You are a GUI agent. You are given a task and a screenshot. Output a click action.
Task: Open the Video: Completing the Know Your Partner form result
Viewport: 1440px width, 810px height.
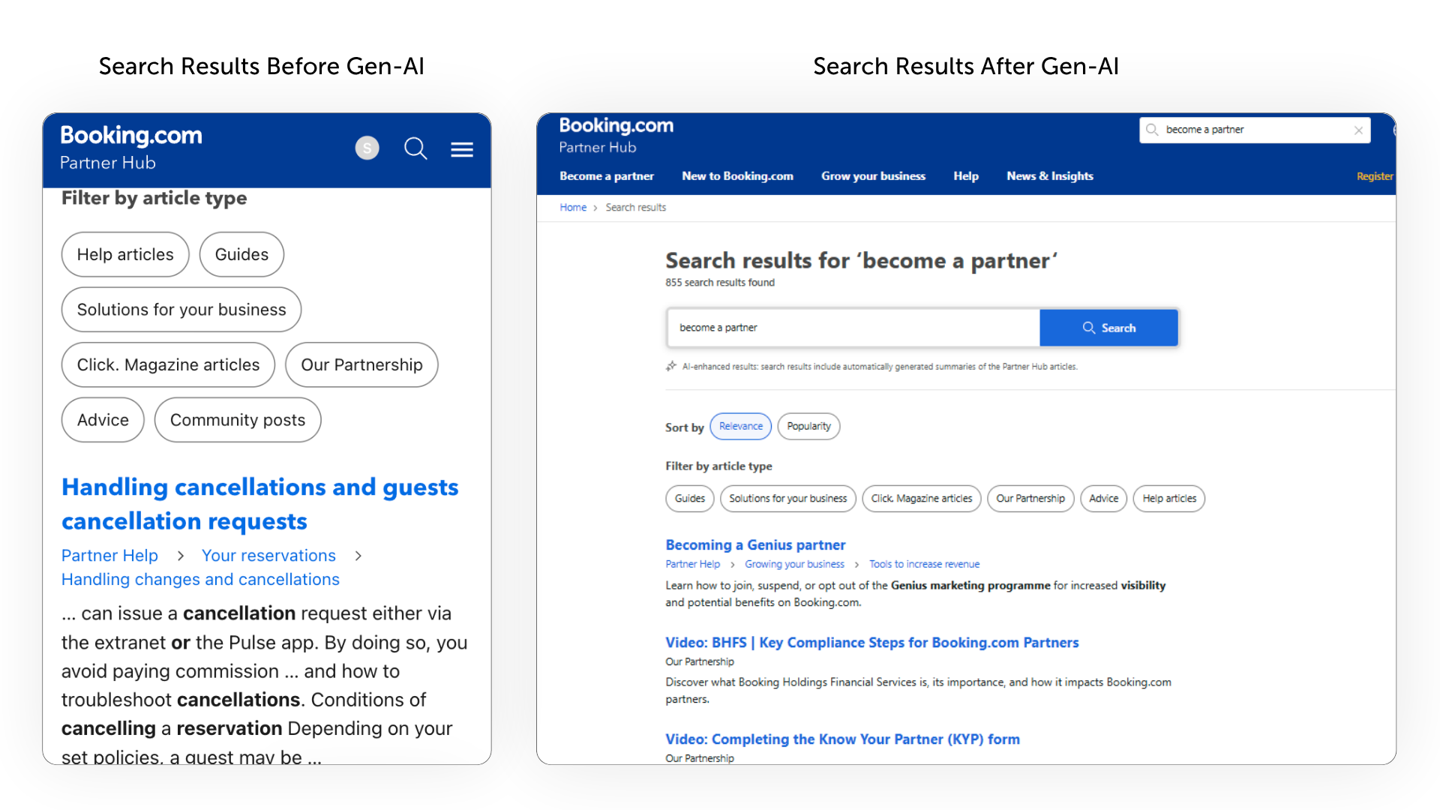tap(842, 739)
